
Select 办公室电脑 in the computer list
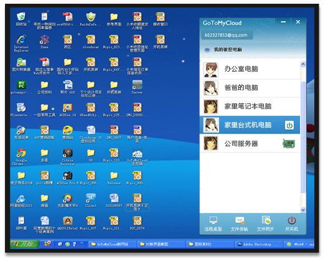(x=250, y=70)
